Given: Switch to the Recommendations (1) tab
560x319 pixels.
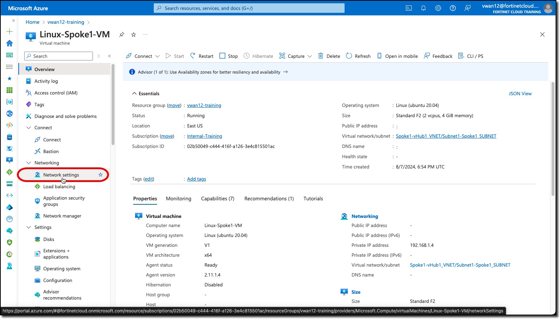Looking at the screenshot, I should pyautogui.click(x=269, y=199).
